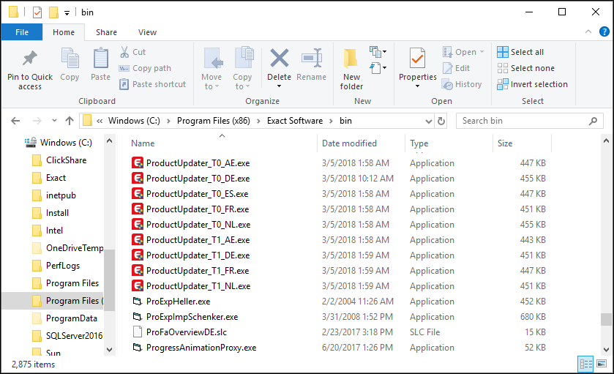The width and height of the screenshot is (614, 374).
Task: Select ProgramData folder in tree
Action: click(x=64, y=318)
